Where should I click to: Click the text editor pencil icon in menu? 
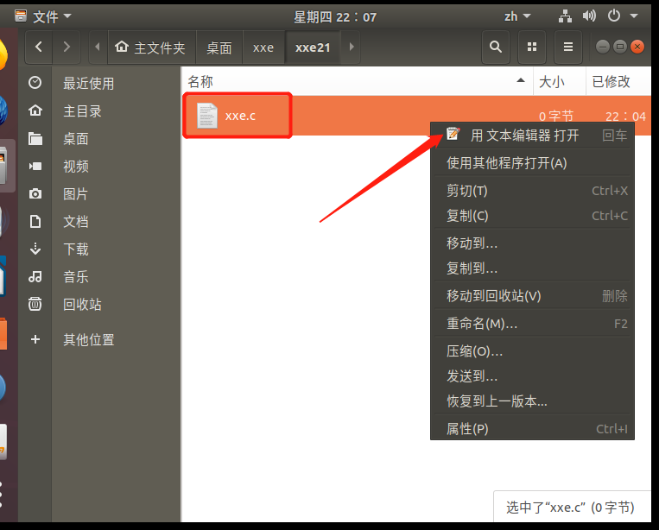(x=453, y=134)
